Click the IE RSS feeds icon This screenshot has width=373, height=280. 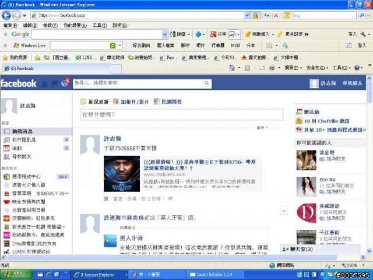247,68
